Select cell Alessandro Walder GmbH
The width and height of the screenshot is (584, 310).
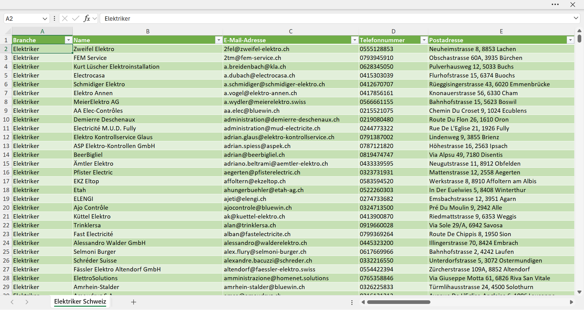click(x=148, y=243)
